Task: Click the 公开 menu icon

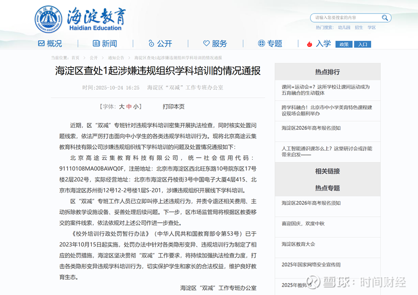Action: [151, 43]
